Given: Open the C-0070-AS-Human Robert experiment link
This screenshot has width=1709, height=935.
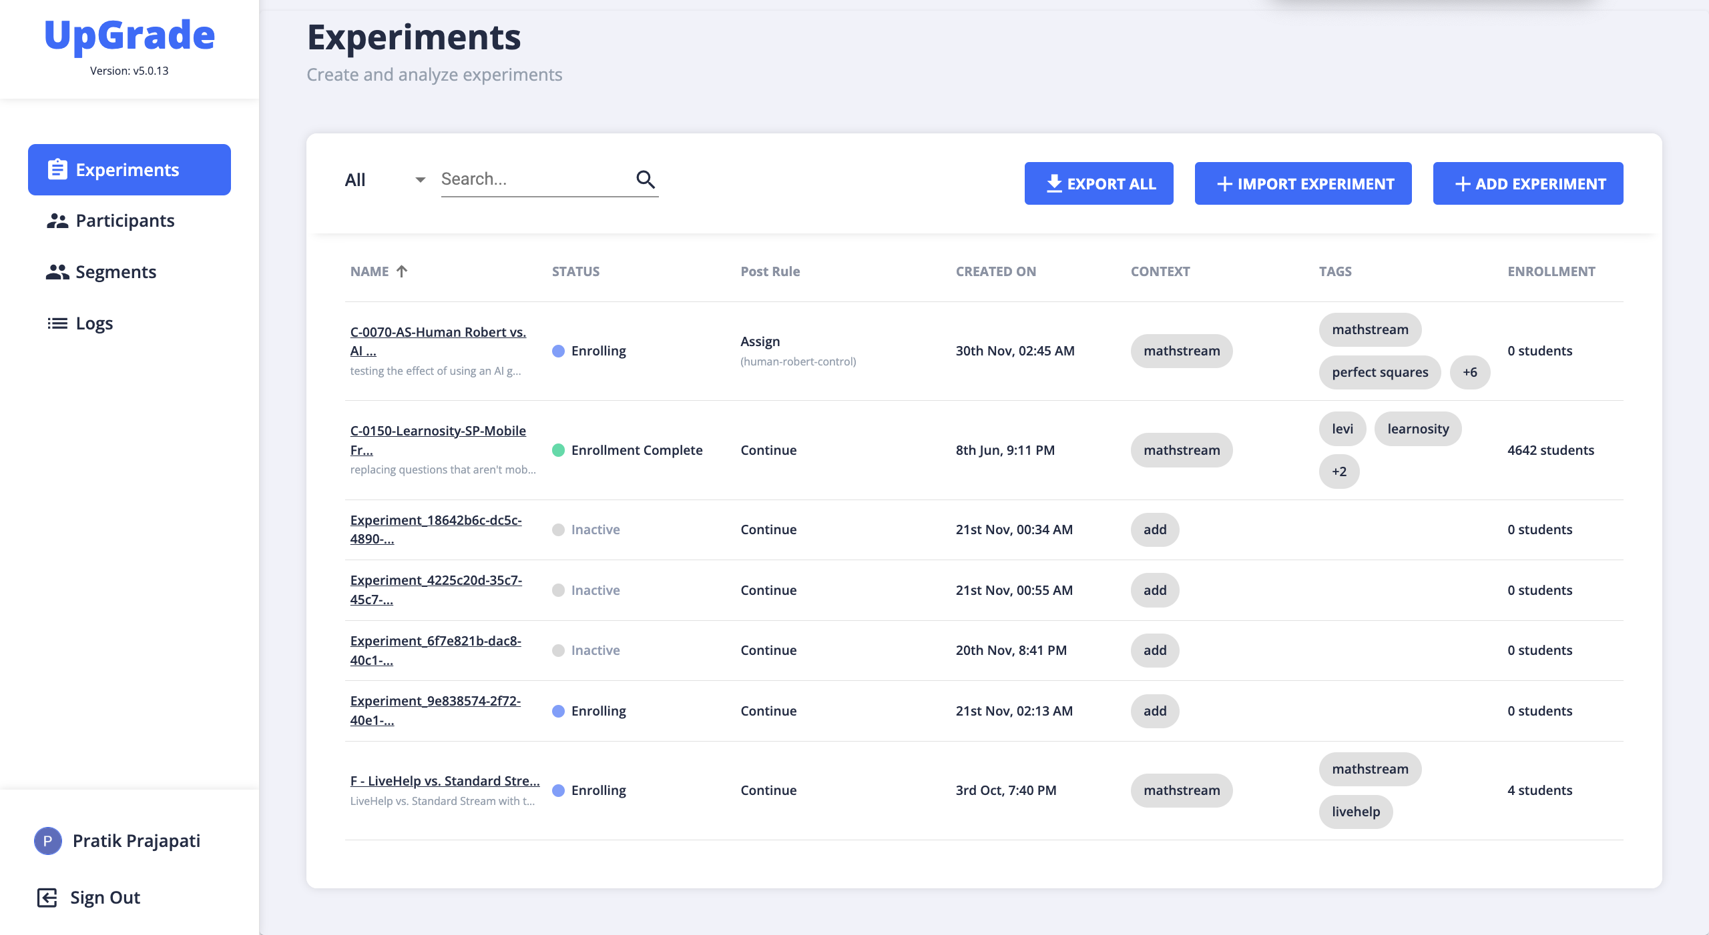Looking at the screenshot, I should click(437, 332).
